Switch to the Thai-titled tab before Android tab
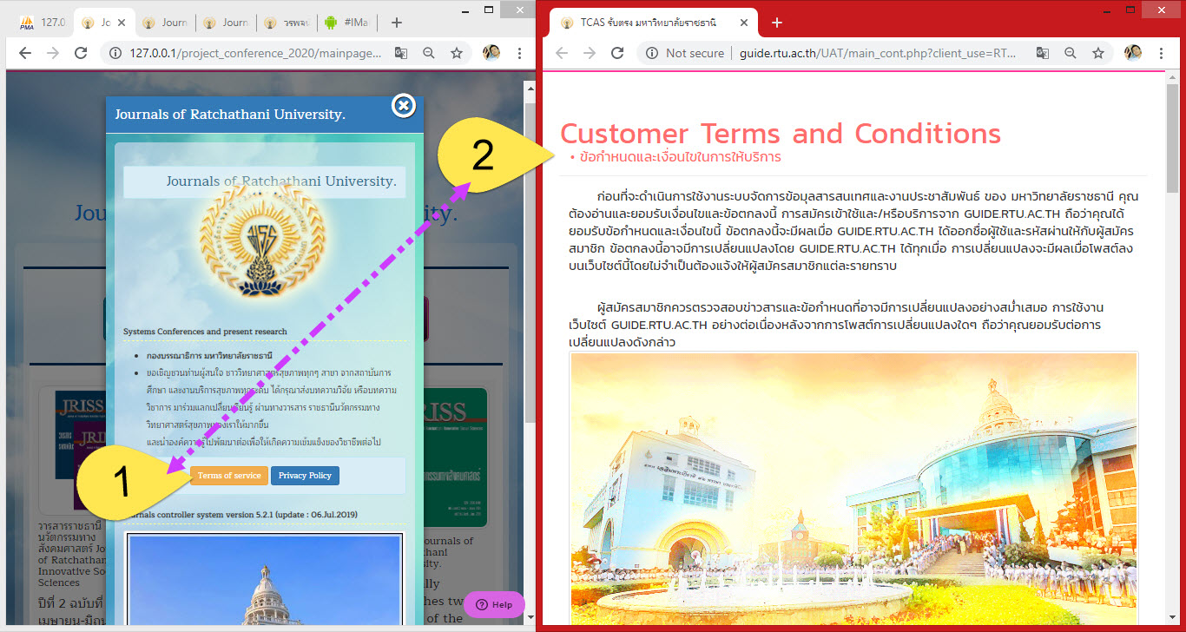Viewport: 1186px width, 632px height. tap(288, 23)
